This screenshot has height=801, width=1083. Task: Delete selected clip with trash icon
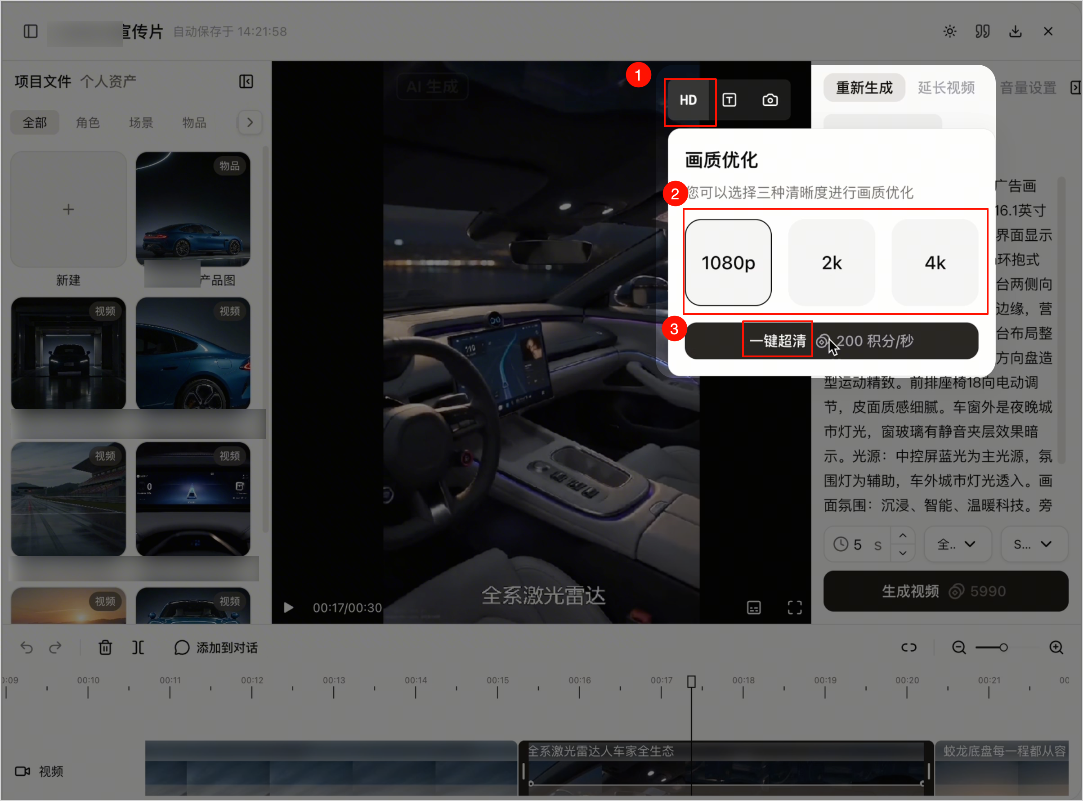[105, 647]
